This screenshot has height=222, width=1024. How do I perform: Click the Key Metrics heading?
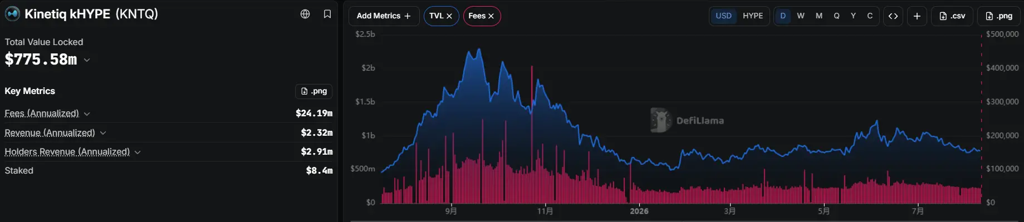[x=30, y=91]
